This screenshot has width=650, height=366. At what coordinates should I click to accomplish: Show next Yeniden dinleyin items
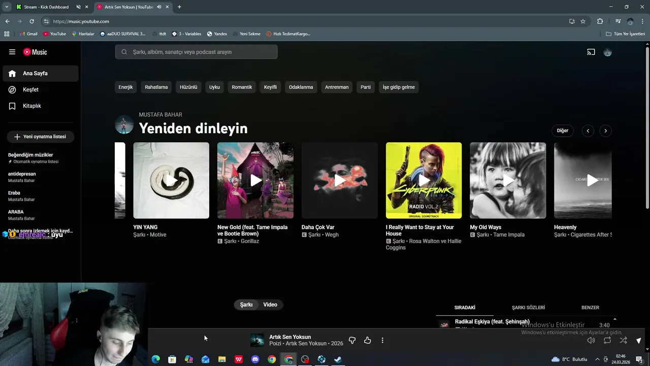[x=605, y=131]
